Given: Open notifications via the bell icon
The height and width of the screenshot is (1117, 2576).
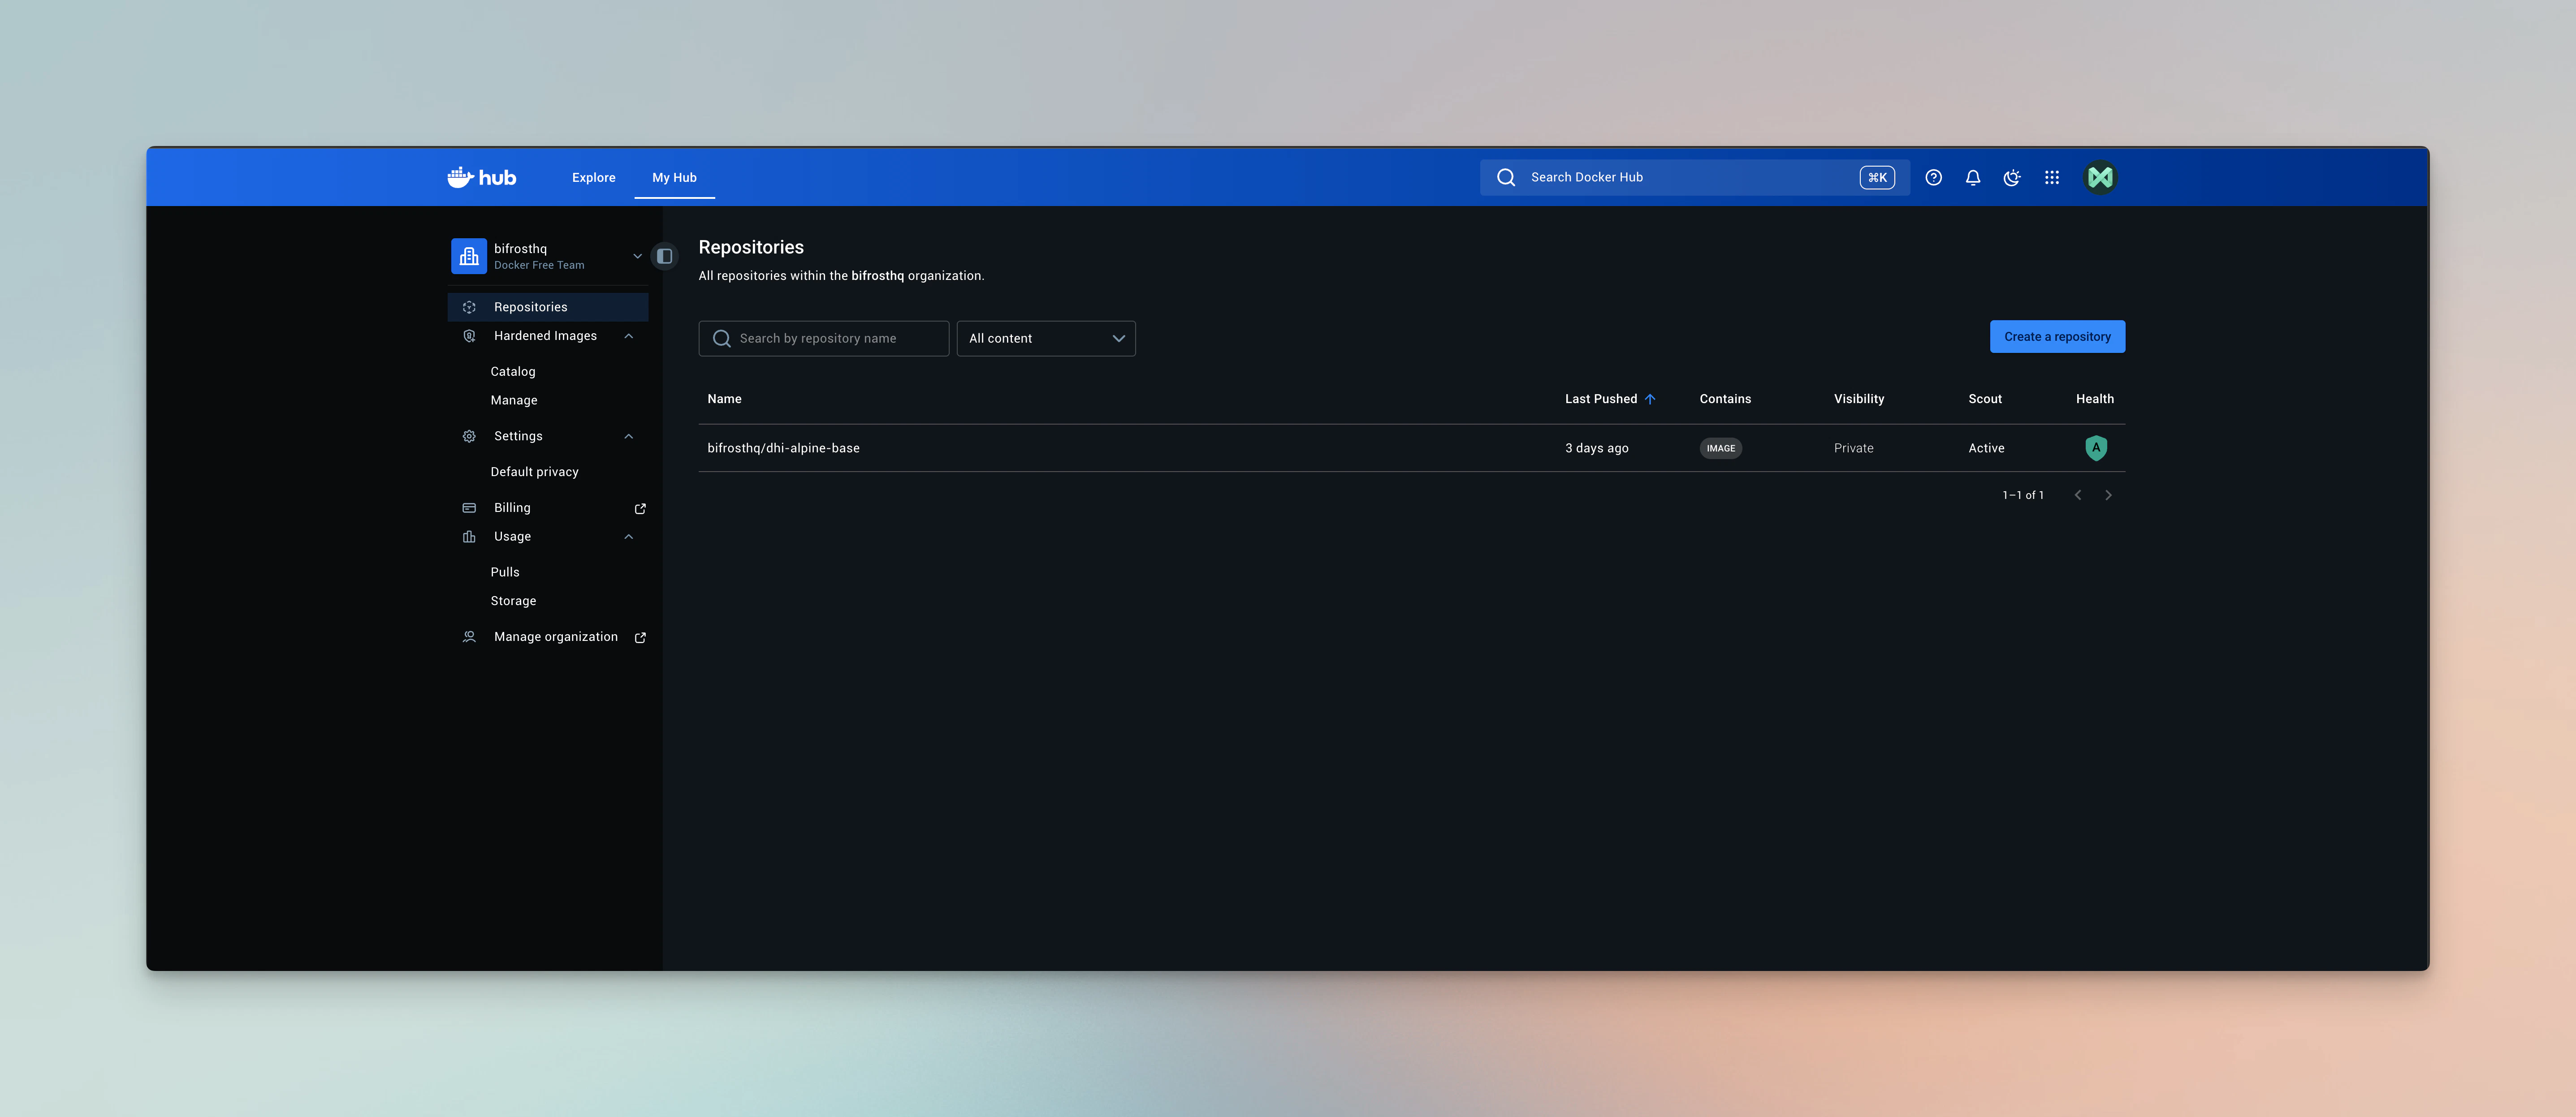Looking at the screenshot, I should point(1972,177).
